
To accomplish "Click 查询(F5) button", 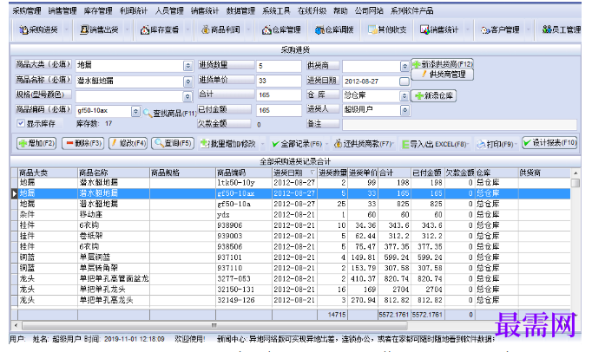I will click(173, 143).
